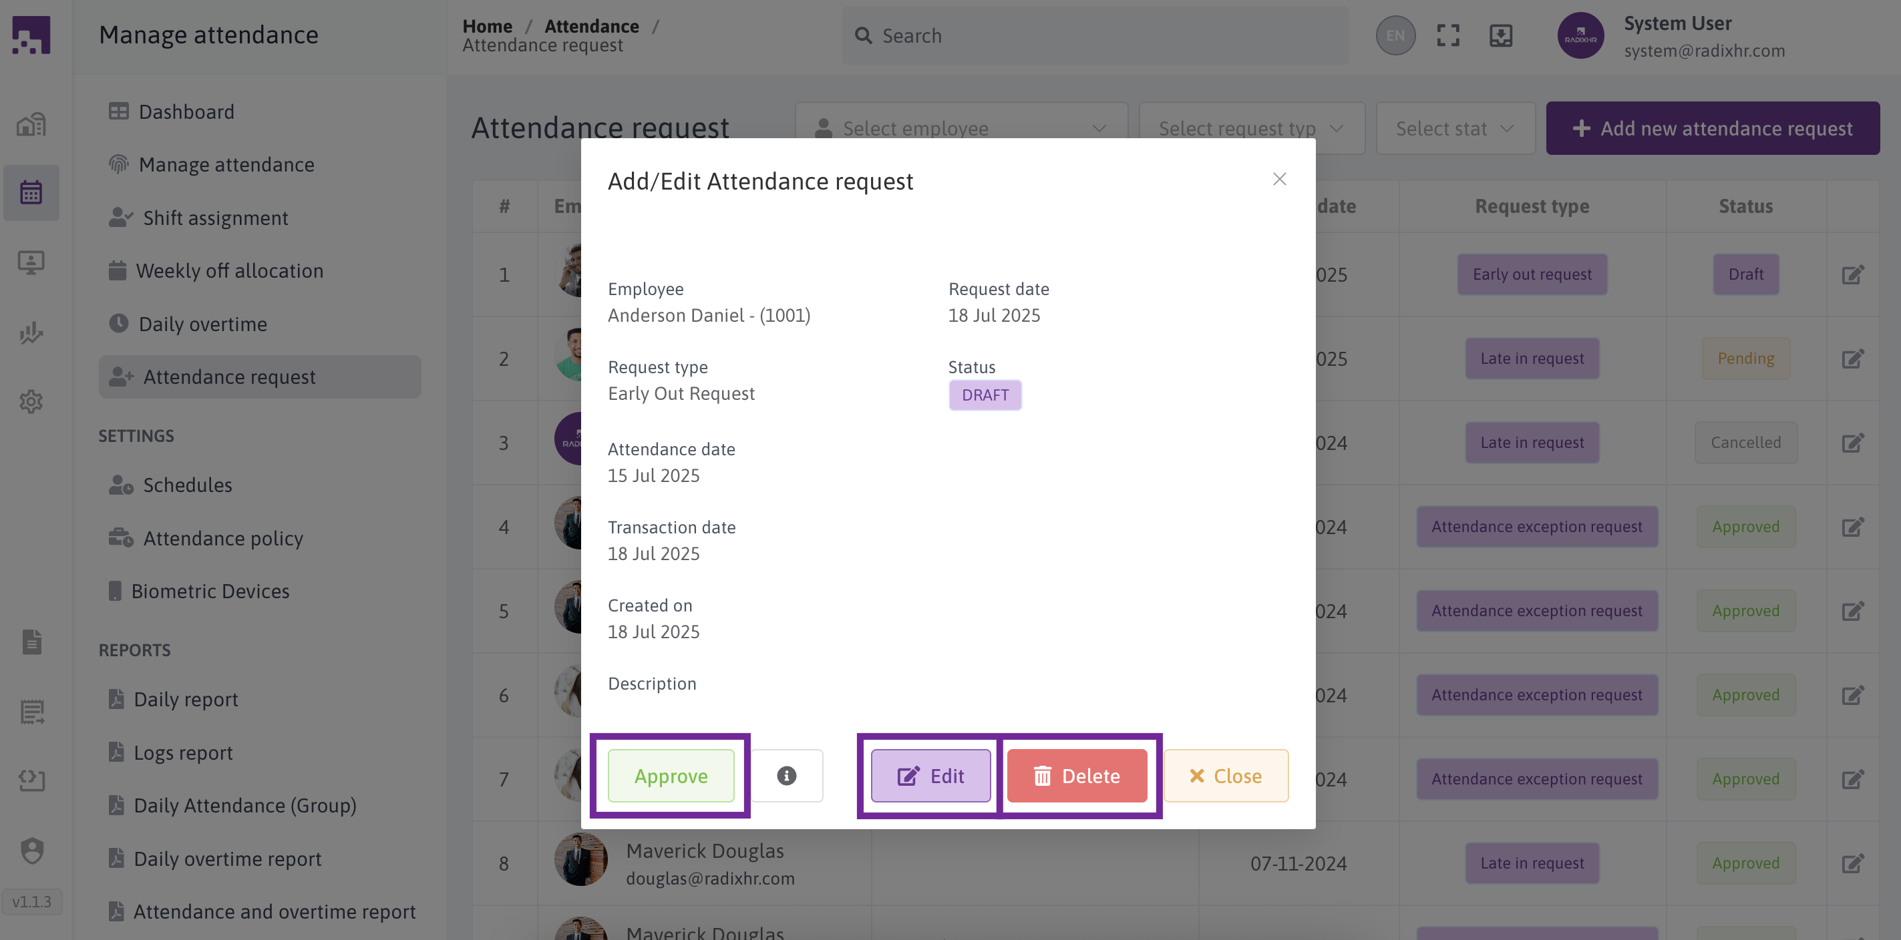Open the Select request type dropdown

pyautogui.click(x=1252, y=128)
